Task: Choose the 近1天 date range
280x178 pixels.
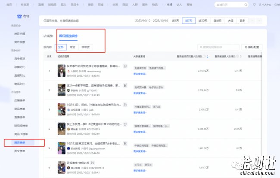Action: tap(175, 21)
